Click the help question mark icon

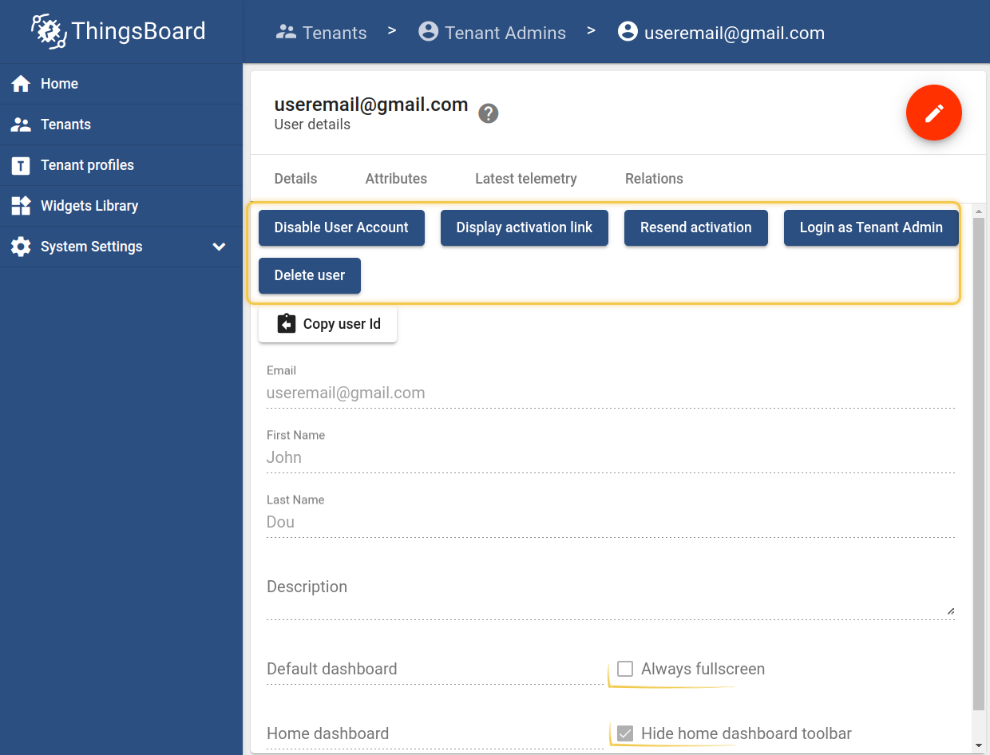(x=489, y=113)
